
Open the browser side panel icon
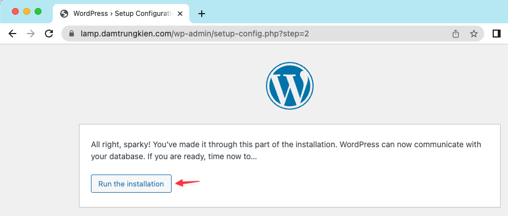click(x=496, y=34)
